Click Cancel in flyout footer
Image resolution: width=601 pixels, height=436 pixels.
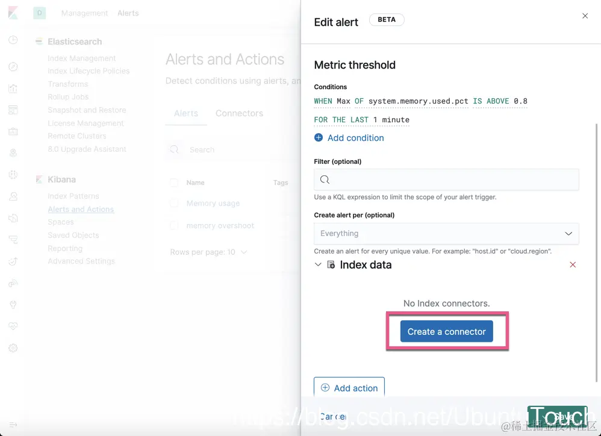click(333, 417)
